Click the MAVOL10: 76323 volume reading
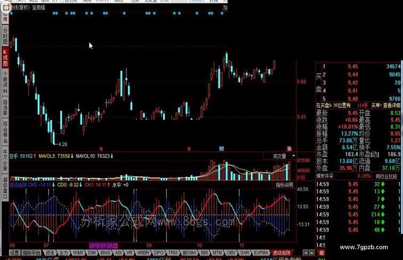This screenshot has width=403, height=260. pyautogui.click(x=93, y=156)
